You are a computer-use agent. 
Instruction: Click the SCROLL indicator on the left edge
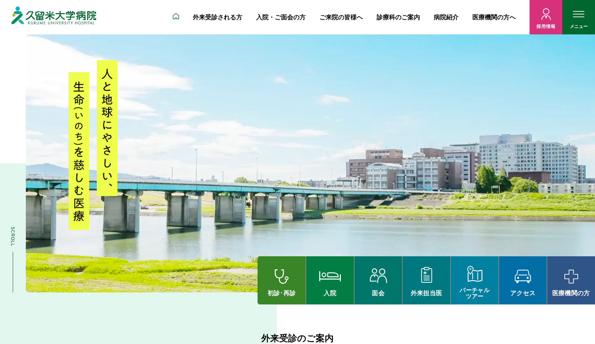12,236
